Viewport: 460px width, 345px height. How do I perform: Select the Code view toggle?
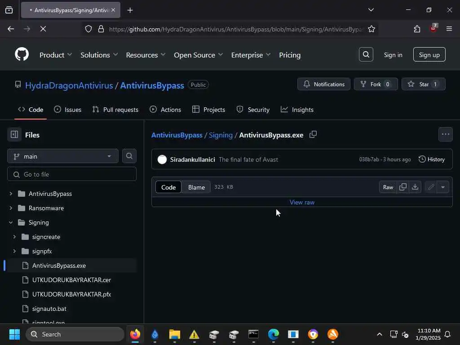tap(168, 187)
